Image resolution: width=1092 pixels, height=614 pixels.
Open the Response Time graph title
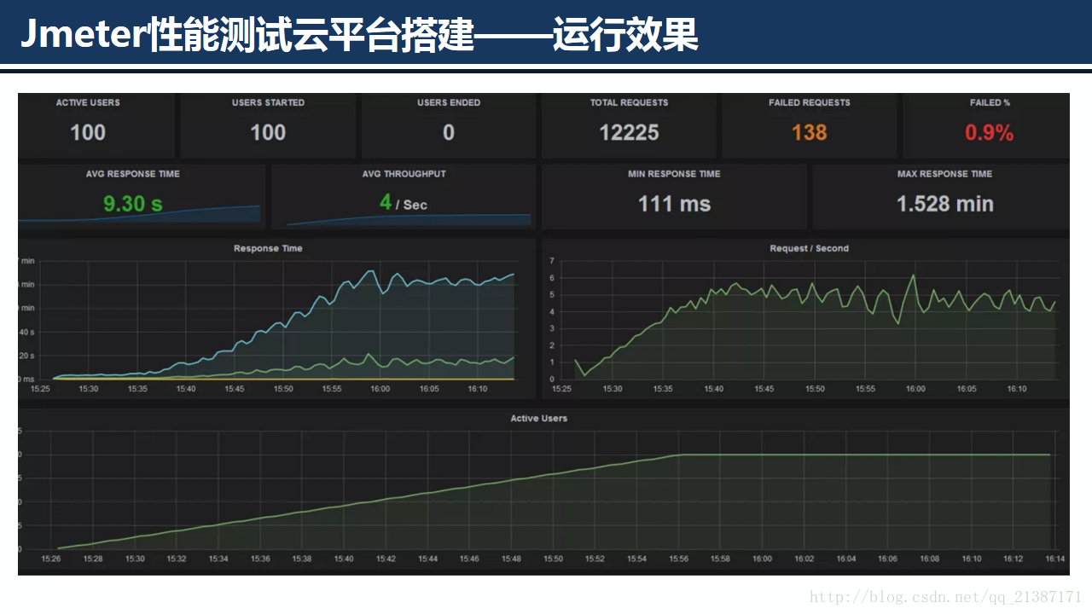(268, 248)
